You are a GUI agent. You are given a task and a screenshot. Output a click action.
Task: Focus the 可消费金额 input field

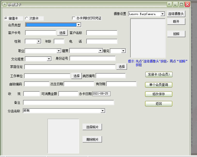[x=68, y=94]
